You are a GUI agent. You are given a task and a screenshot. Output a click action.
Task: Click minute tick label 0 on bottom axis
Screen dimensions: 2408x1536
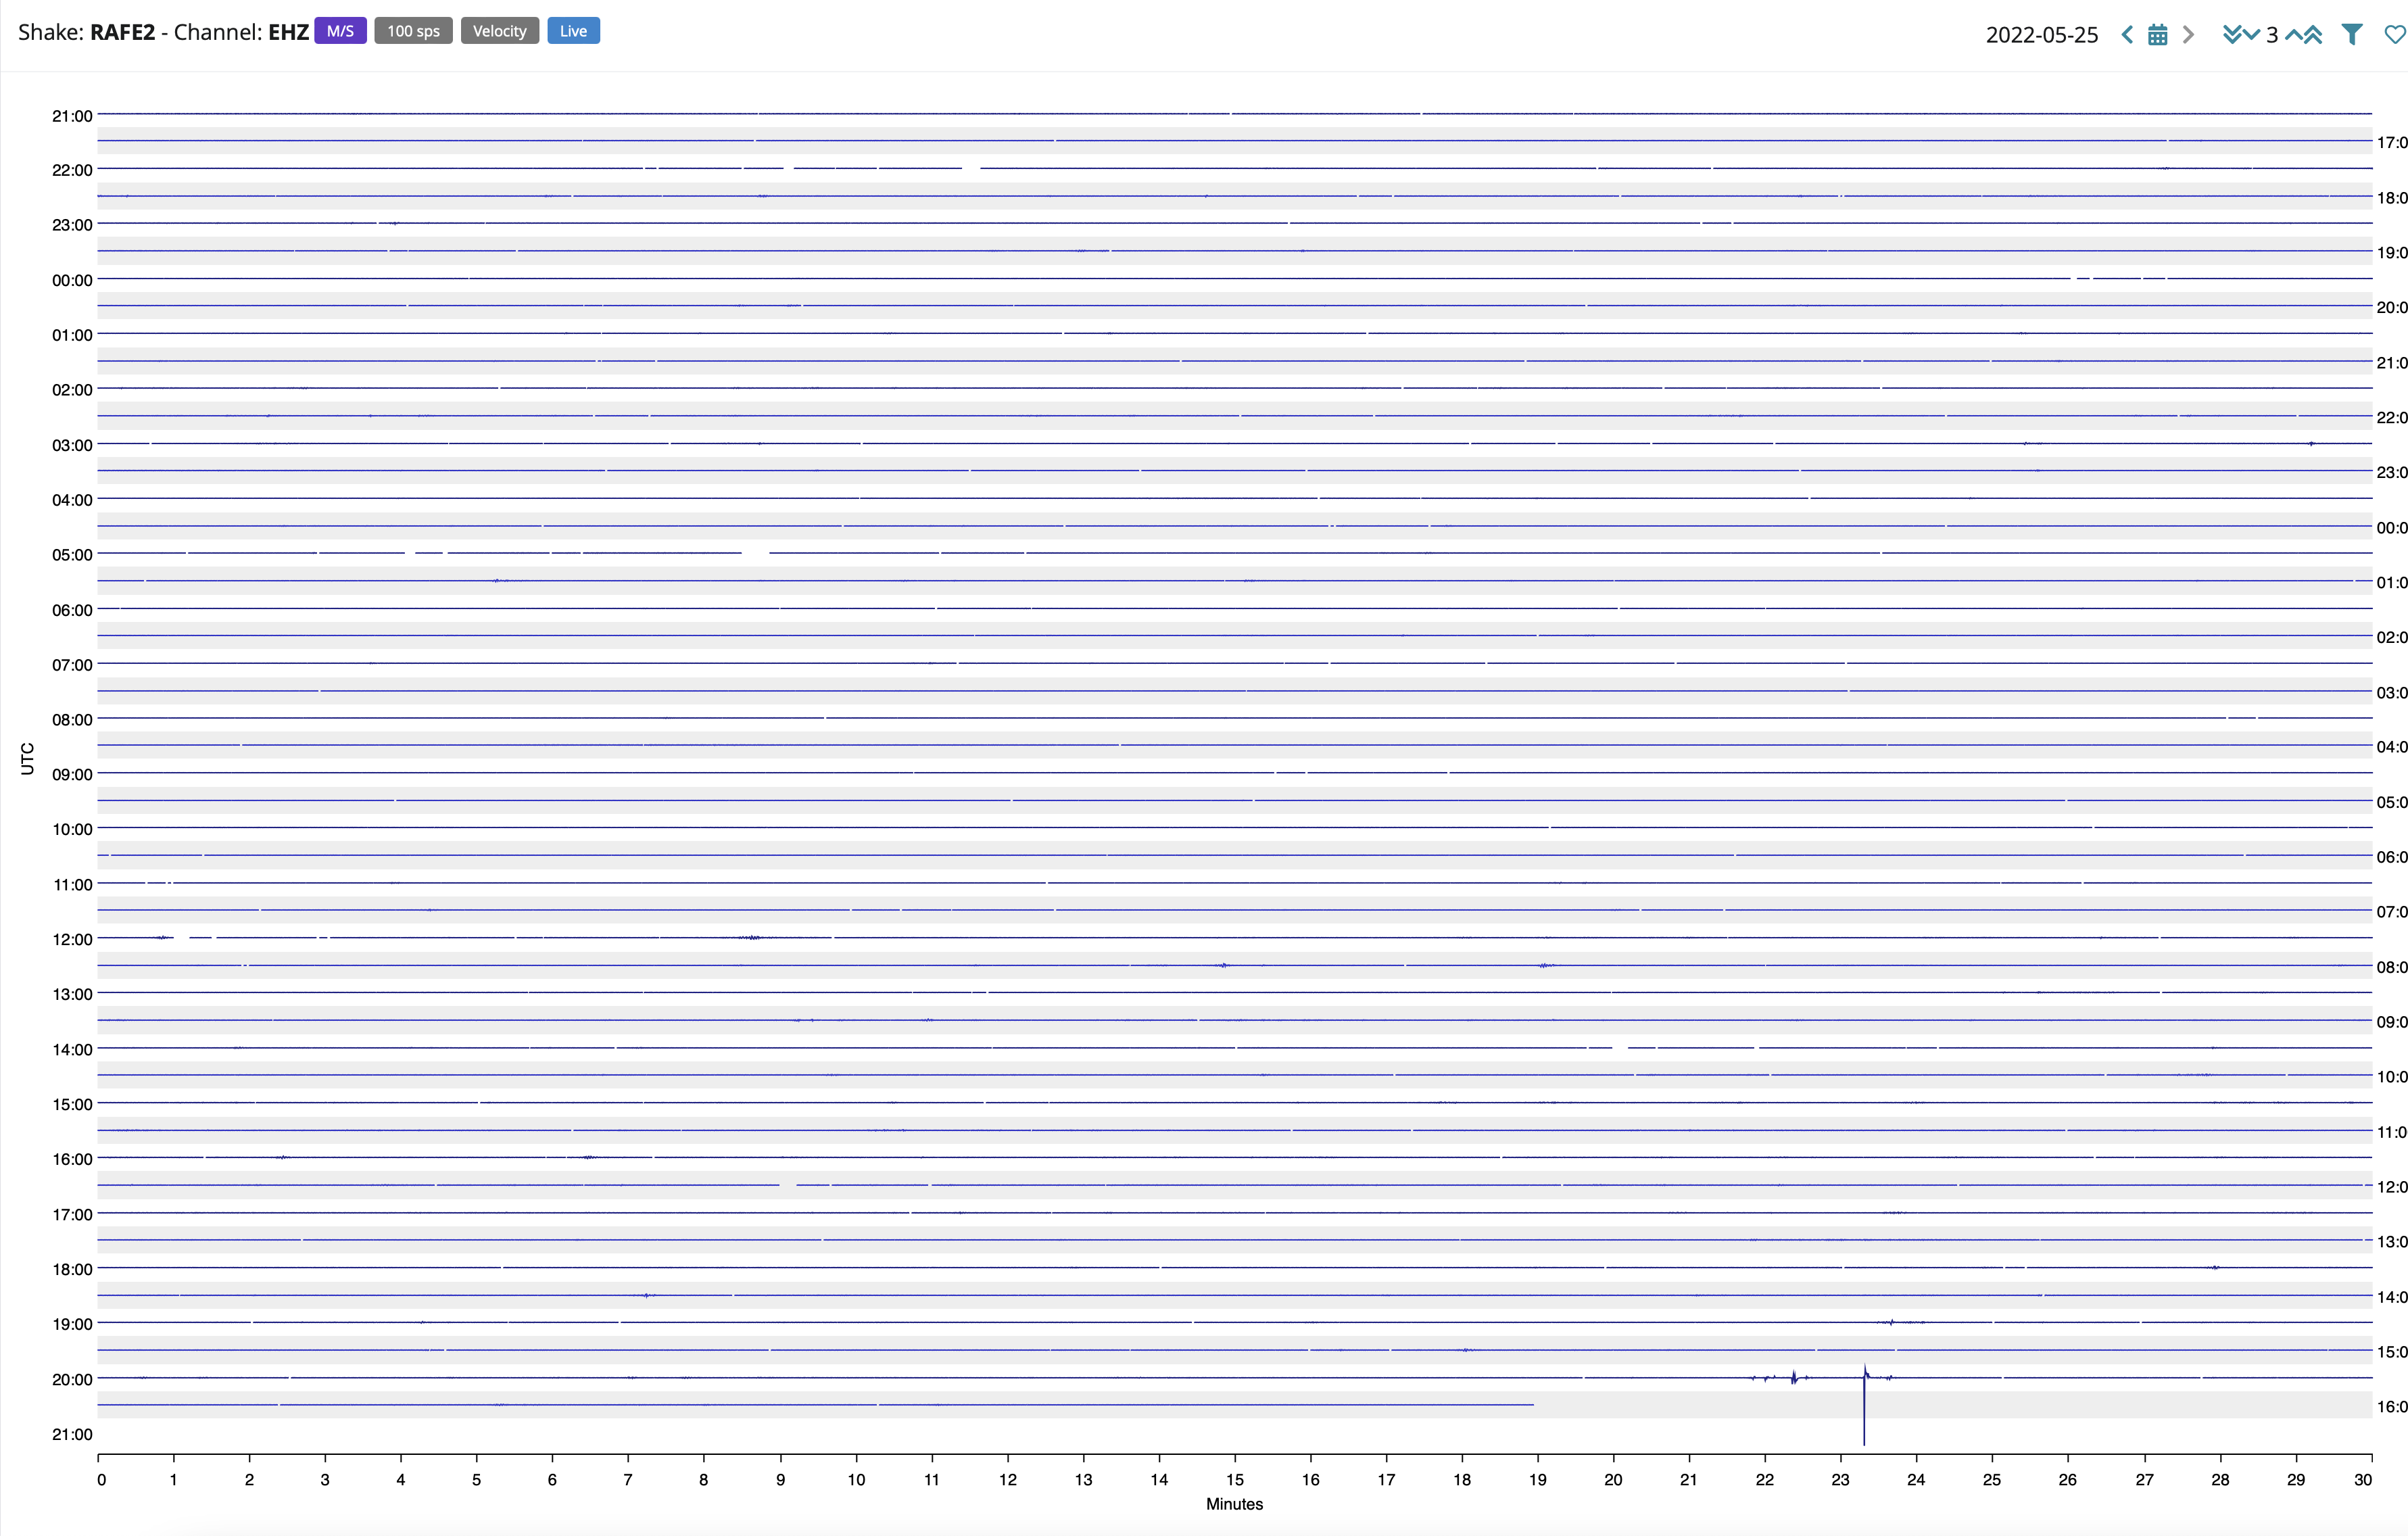[x=101, y=1480]
